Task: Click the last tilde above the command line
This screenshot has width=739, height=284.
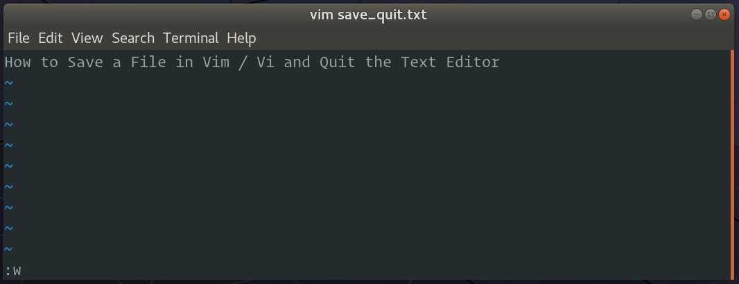Action: click(8, 249)
